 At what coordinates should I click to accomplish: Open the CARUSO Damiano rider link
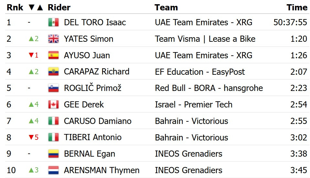98,121
